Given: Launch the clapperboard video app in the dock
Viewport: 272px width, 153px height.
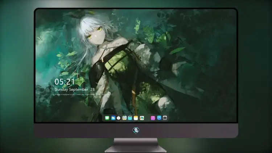Looking at the screenshot, I should click(130, 118).
